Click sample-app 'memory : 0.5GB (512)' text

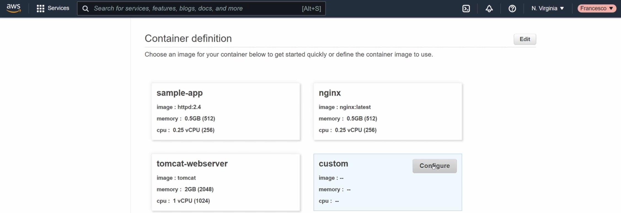[186, 119]
